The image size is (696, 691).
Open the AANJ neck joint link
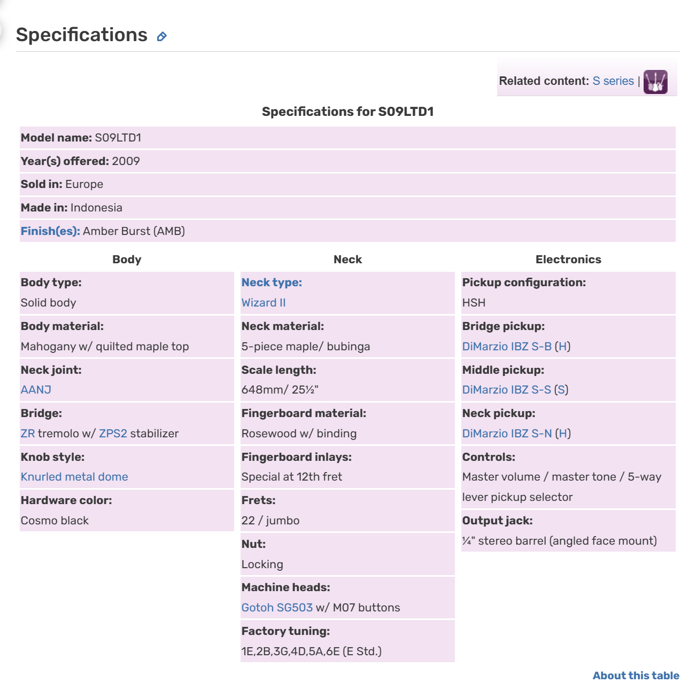pyautogui.click(x=36, y=390)
